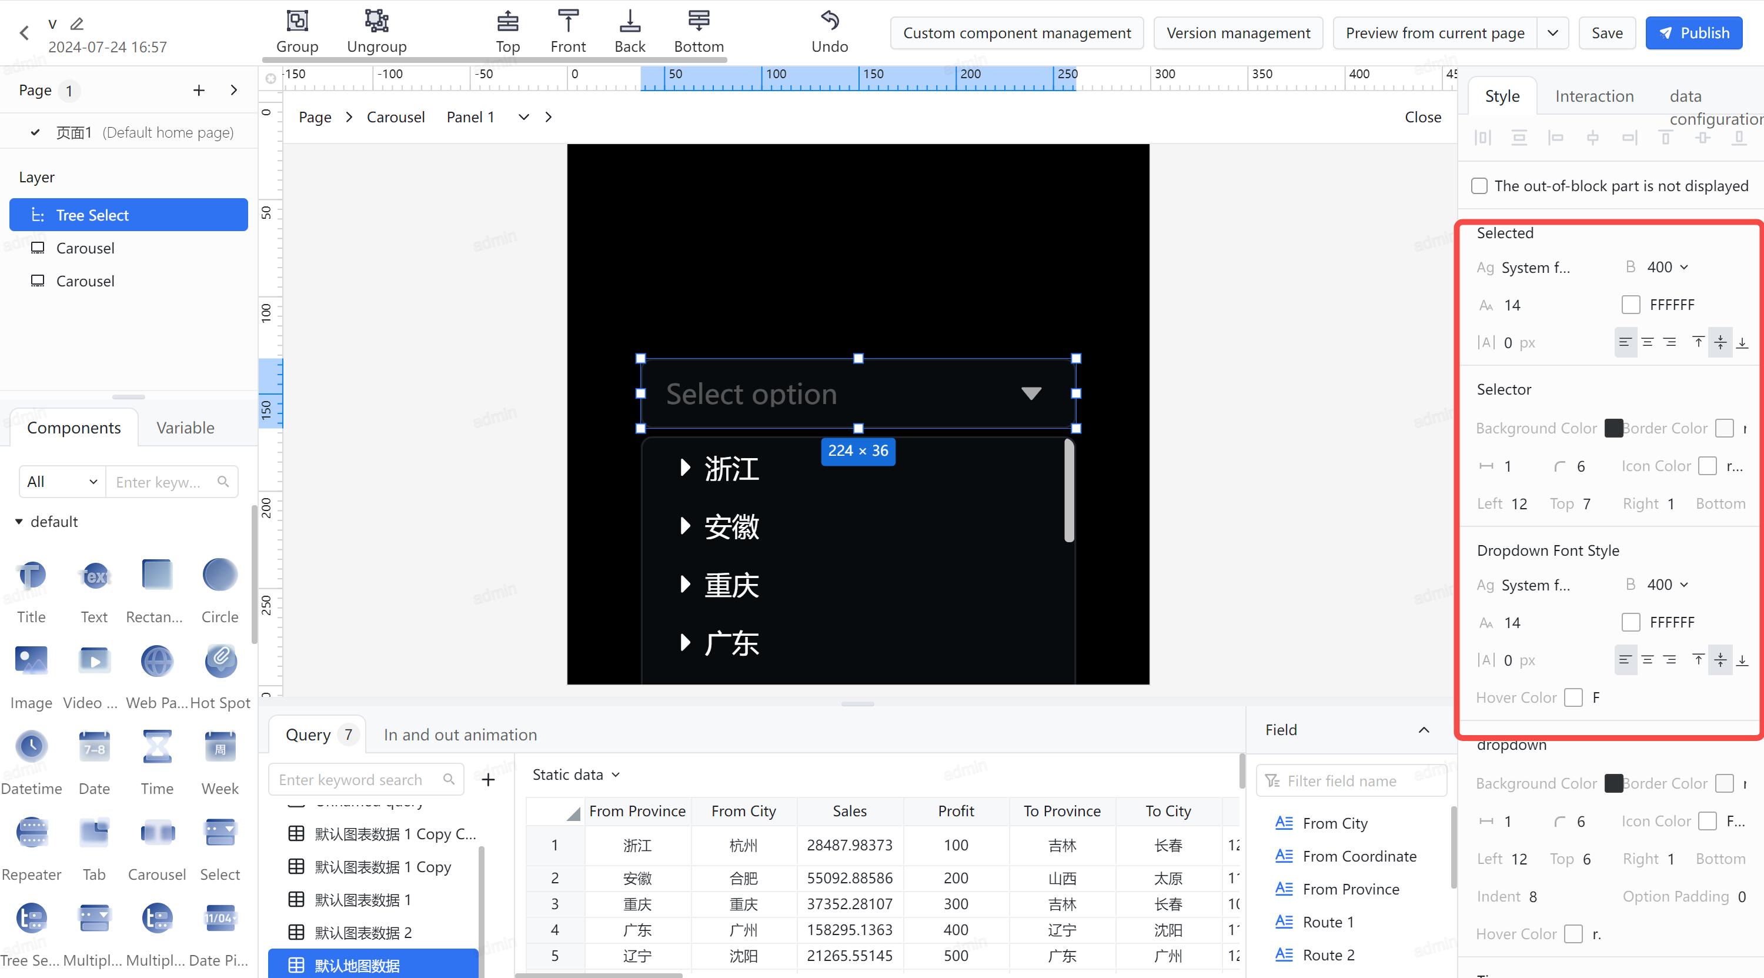Select the Text component icon
The height and width of the screenshot is (978, 1764).
tap(95, 575)
